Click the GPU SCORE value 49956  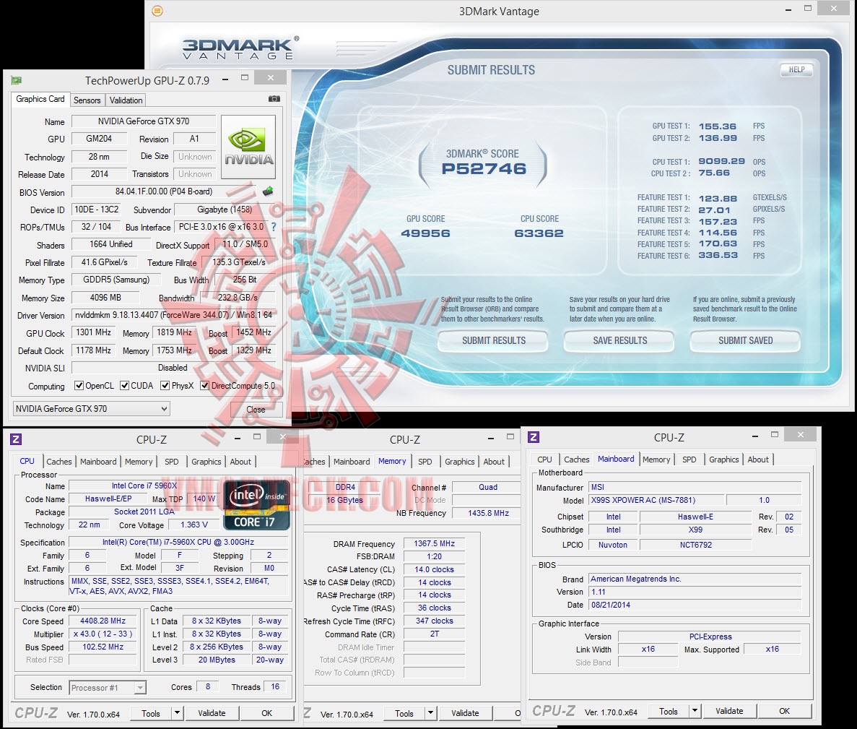click(426, 233)
